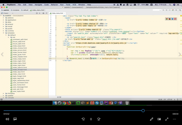Screen dimensions: 182x125
Task: Skip back 10 seconds
Action: pyautogui.click(x=83, y=119)
